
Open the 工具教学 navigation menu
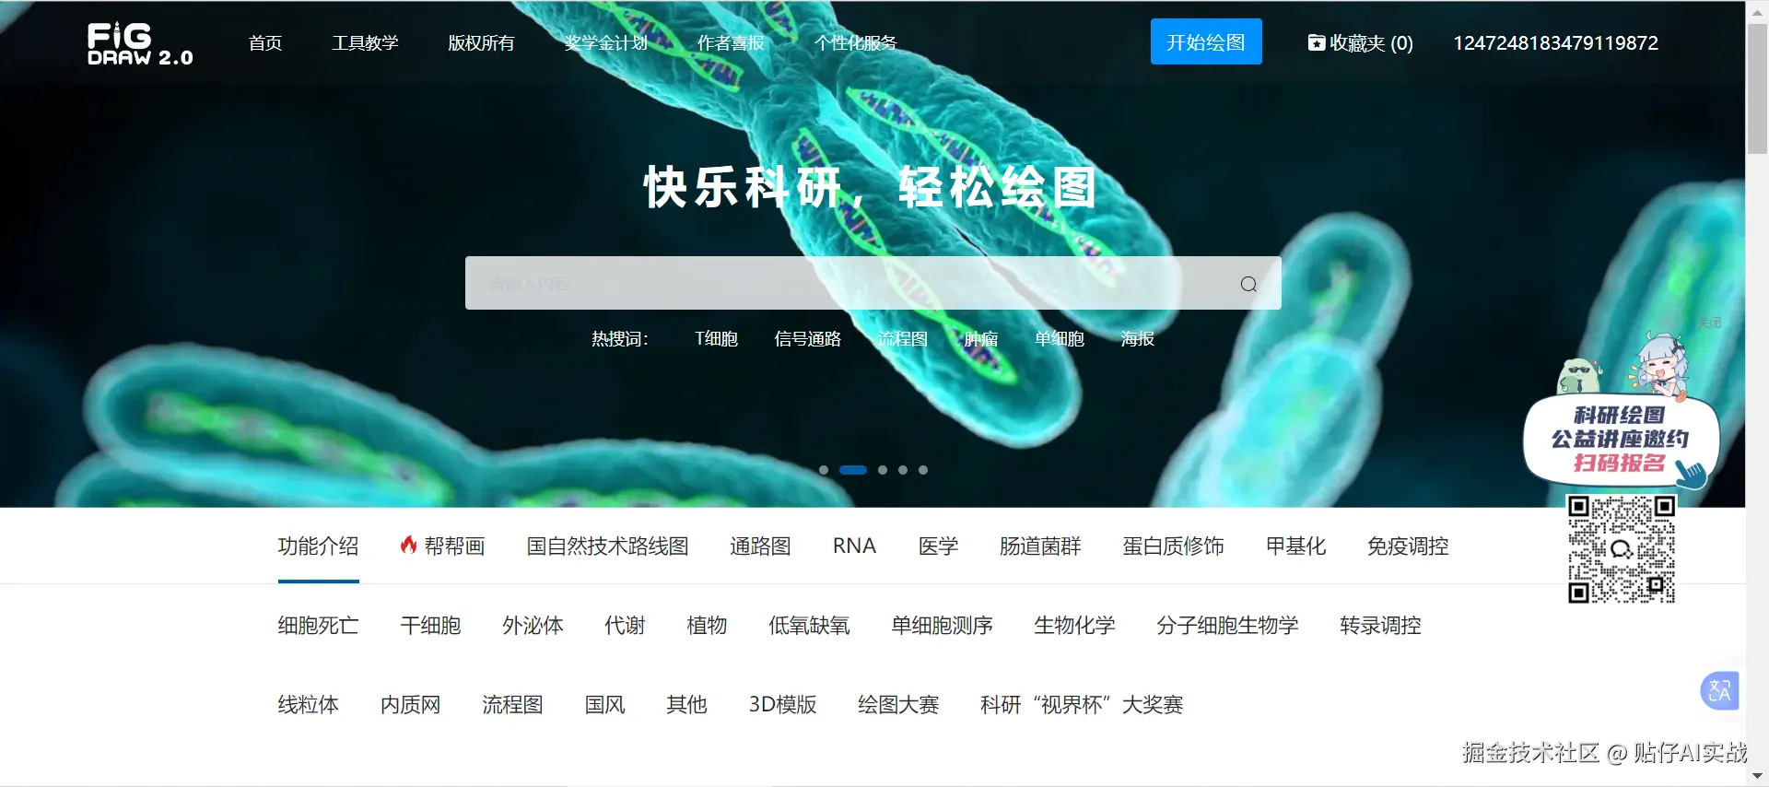click(365, 42)
